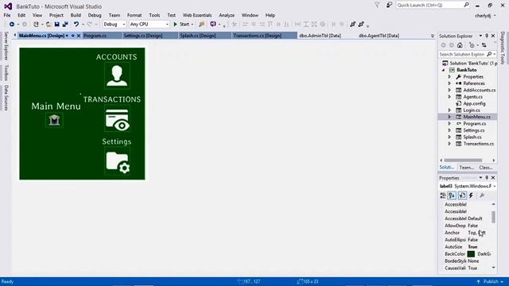The height and width of the screenshot is (286, 509).
Task: Click the Publish button in status bar
Action: (491, 281)
